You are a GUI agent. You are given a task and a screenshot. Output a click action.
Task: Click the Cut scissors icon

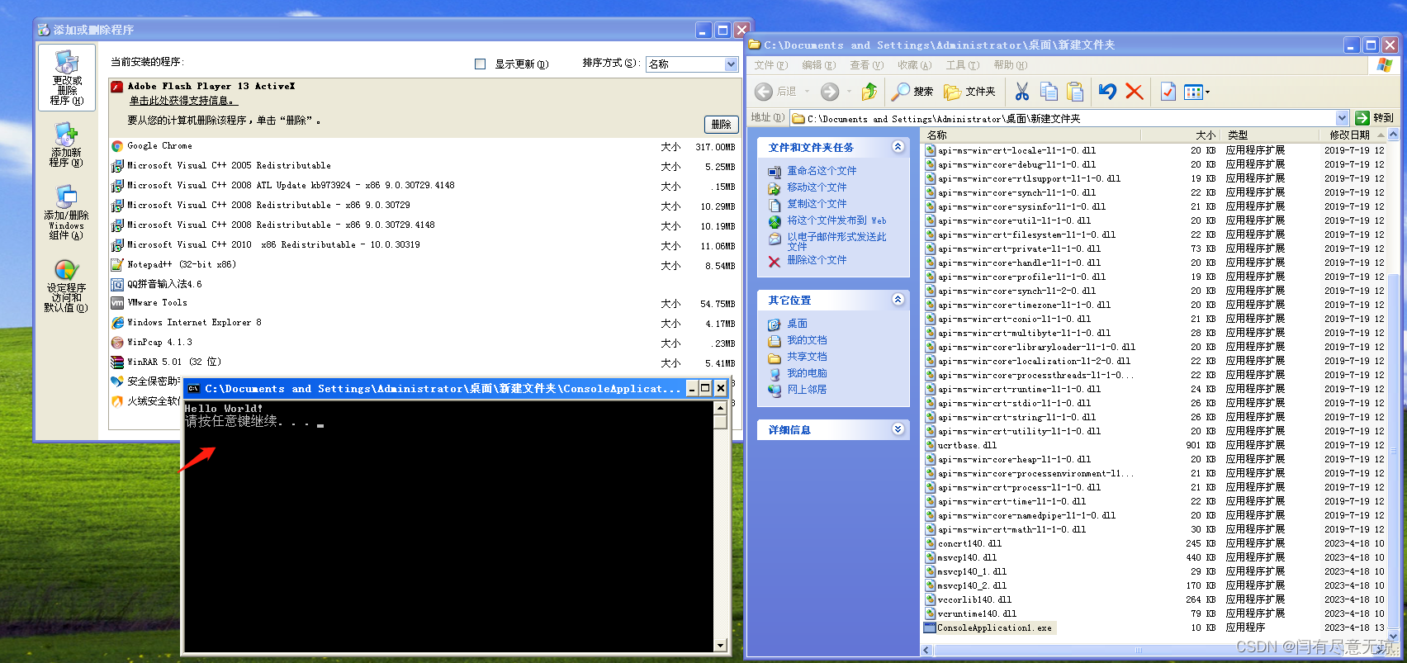tap(1022, 92)
